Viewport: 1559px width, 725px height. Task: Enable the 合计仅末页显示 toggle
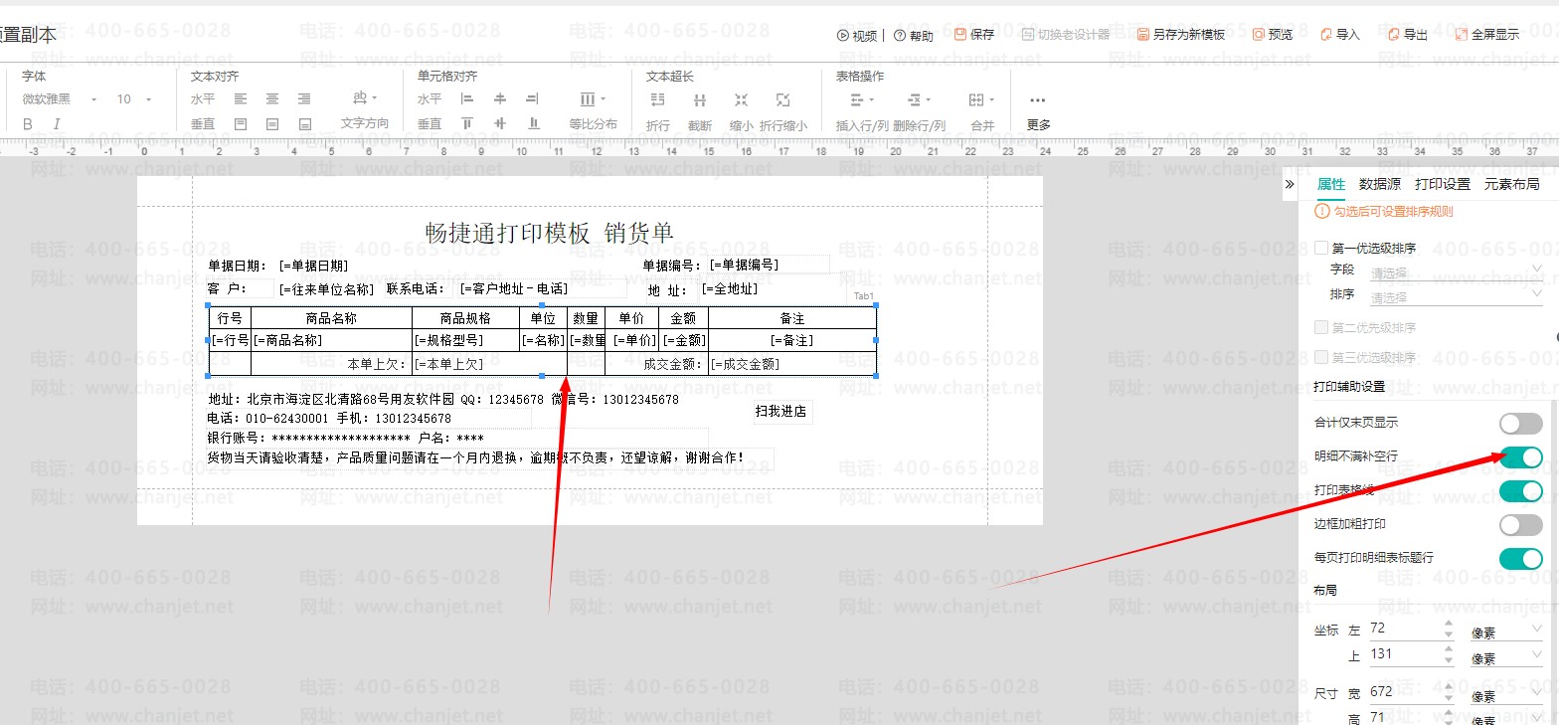pos(1520,424)
